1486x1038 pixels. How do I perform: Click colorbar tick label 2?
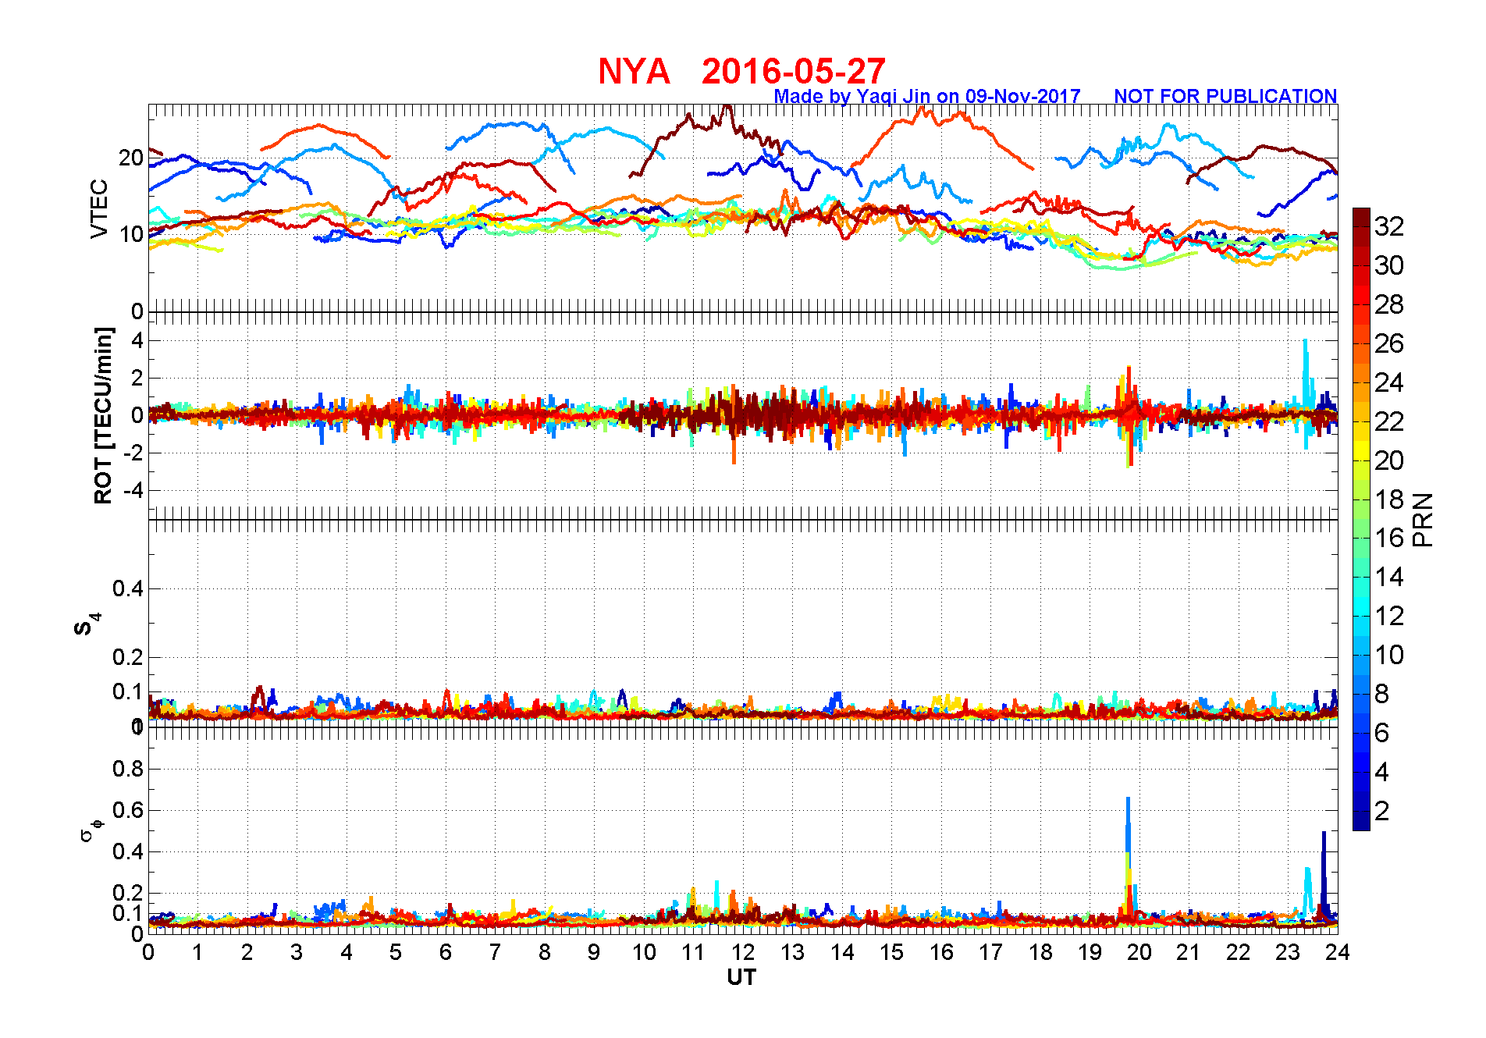click(1381, 811)
